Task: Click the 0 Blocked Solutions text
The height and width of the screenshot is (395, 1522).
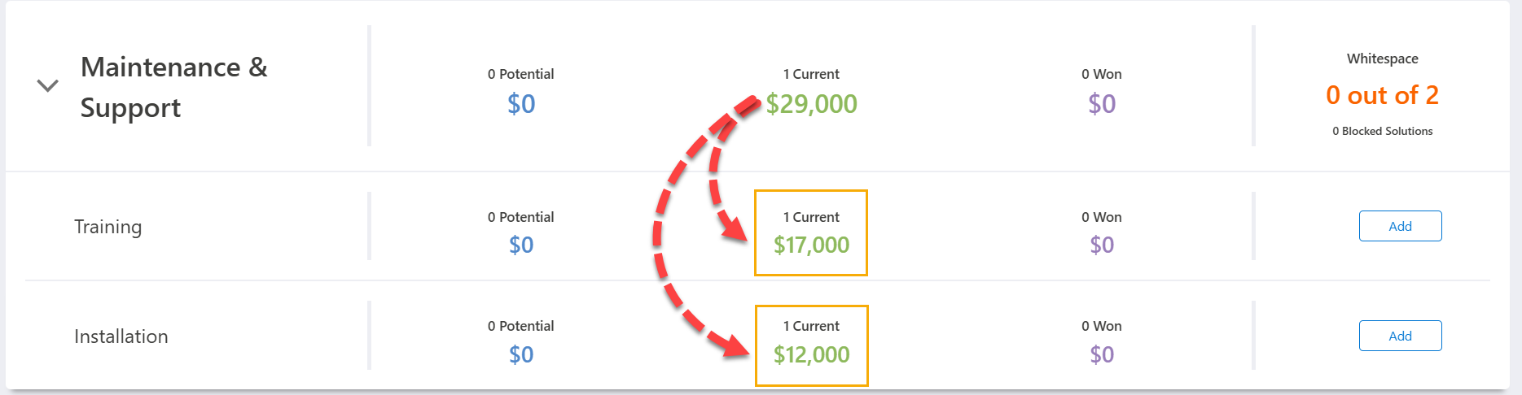Action: (x=1382, y=131)
